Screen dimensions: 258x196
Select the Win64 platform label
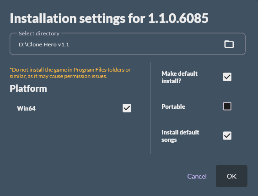click(26, 108)
